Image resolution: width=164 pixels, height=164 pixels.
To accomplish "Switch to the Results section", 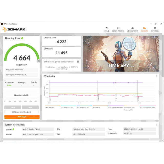I will (x=145, y=29).
